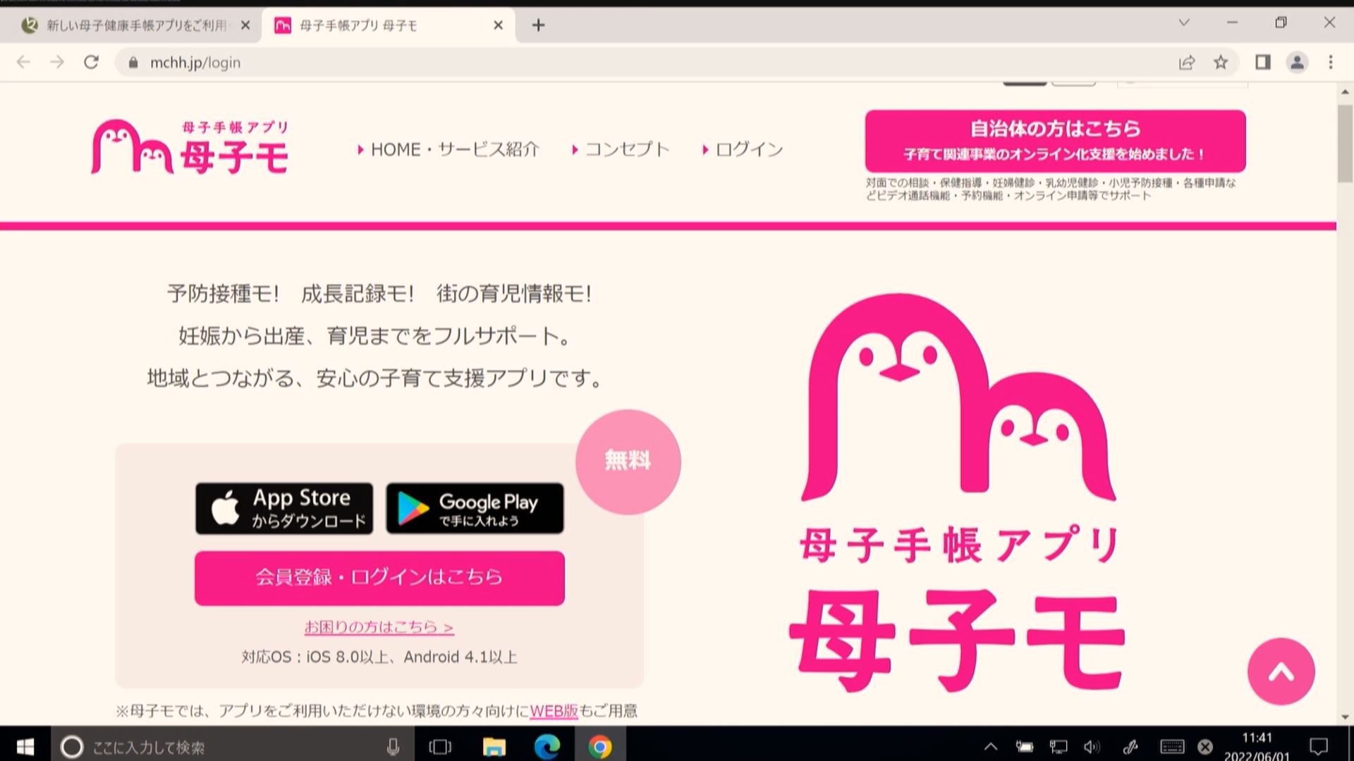1354x761 pixels.
Task: Click the browser forward arrow
Action: [57, 62]
